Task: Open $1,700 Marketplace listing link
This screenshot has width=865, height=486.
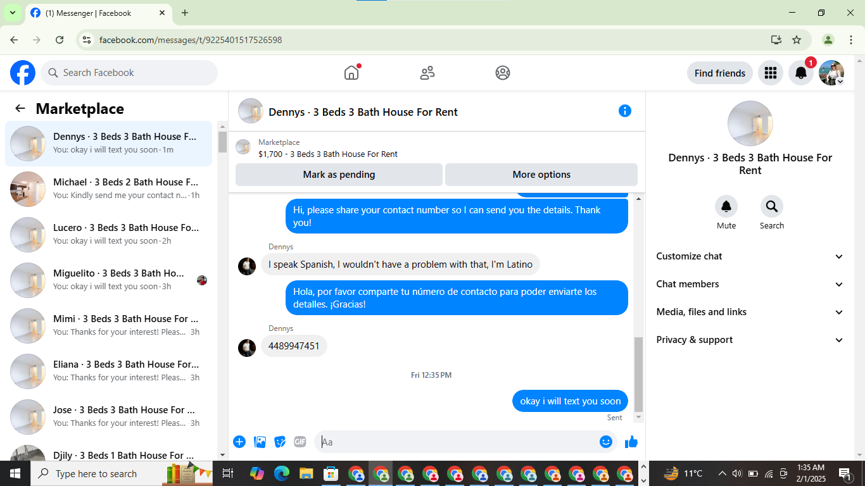Action: coord(328,154)
